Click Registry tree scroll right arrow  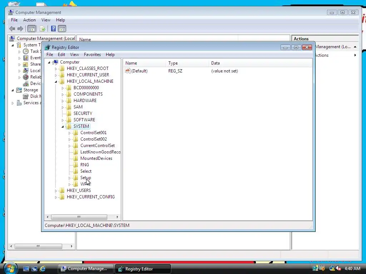point(117,217)
